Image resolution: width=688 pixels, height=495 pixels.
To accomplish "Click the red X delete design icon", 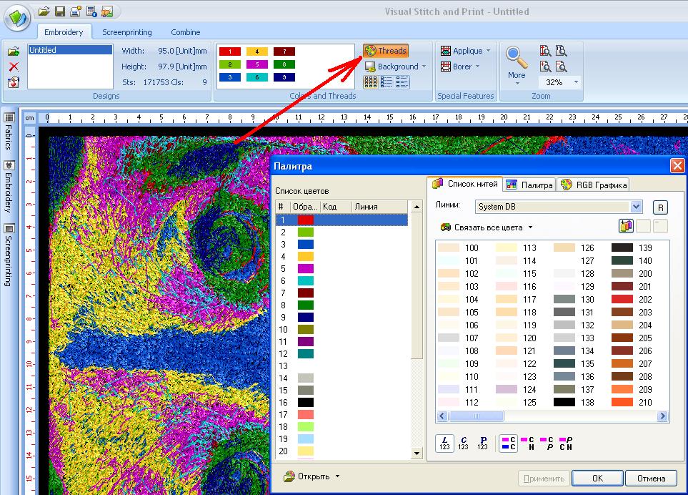I will click(x=13, y=67).
